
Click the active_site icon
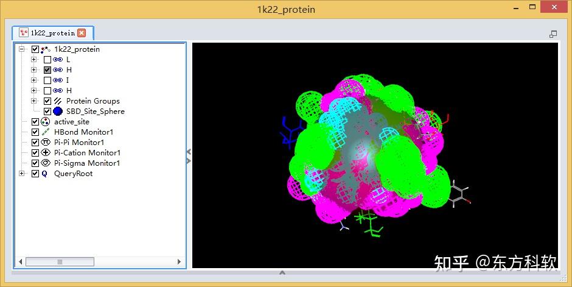coord(46,122)
